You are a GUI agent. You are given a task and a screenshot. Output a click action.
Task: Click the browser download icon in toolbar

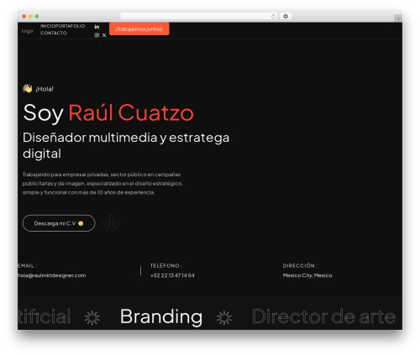(286, 16)
